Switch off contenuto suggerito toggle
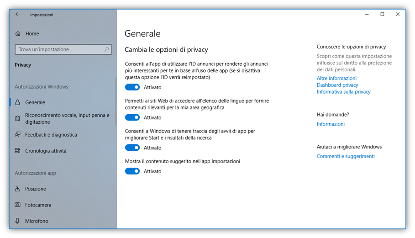Image resolution: width=415 pixels, height=238 pixels. click(x=132, y=171)
